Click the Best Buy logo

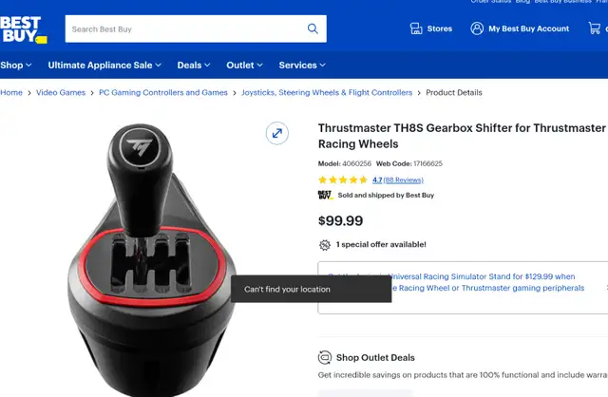point(23,29)
